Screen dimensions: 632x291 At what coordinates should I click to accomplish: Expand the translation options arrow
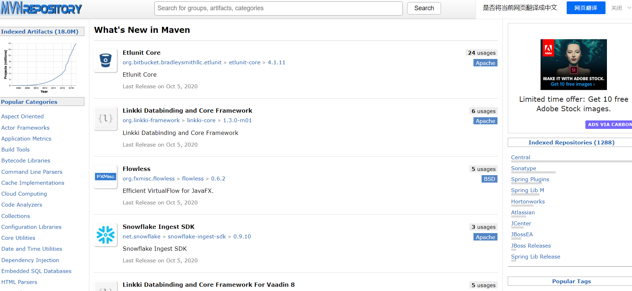tap(629, 8)
